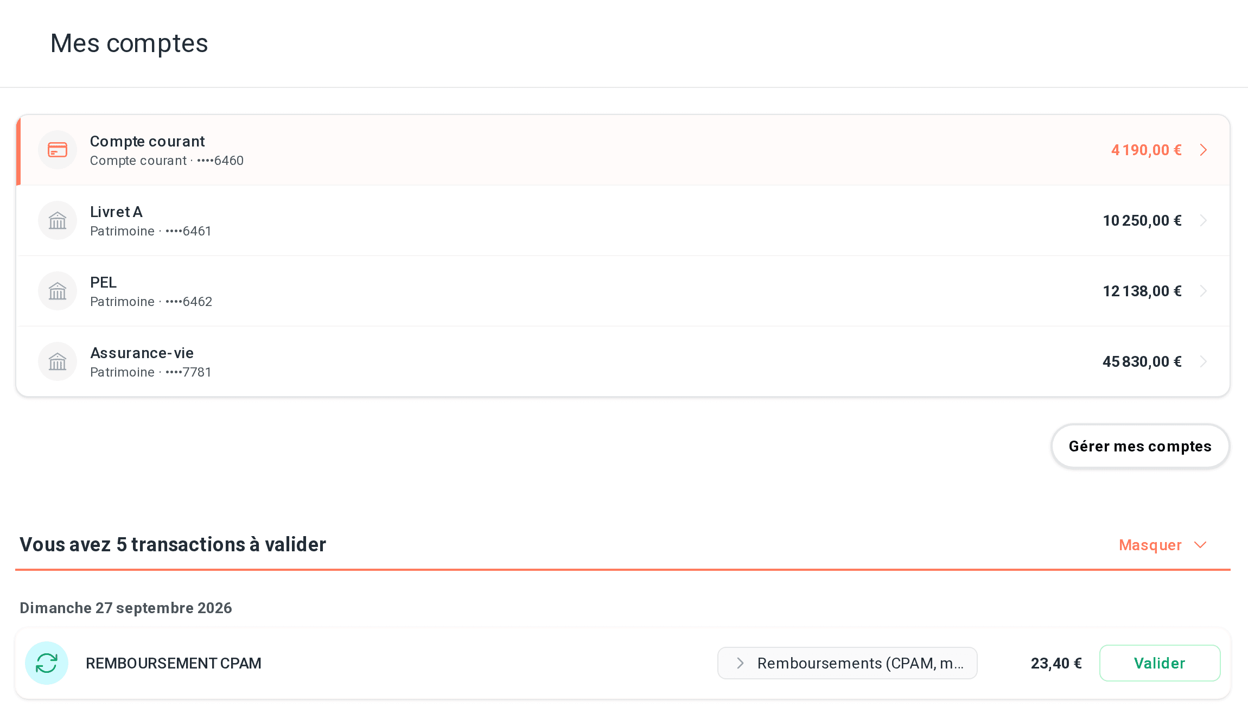Click the REMBOURSEMENT CPAM transaction label
The width and height of the screenshot is (1248, 713).
pos(174,663)
